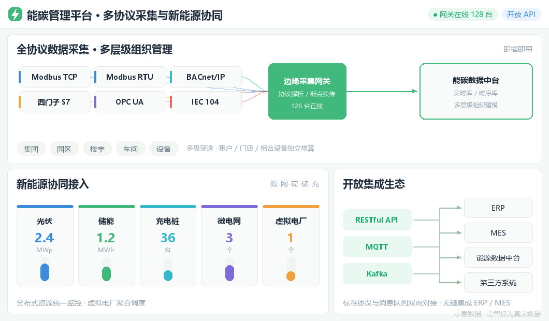Click the 能碳数据中台 outlined box
The image size is (549, 321).
(x=476, y=91)
